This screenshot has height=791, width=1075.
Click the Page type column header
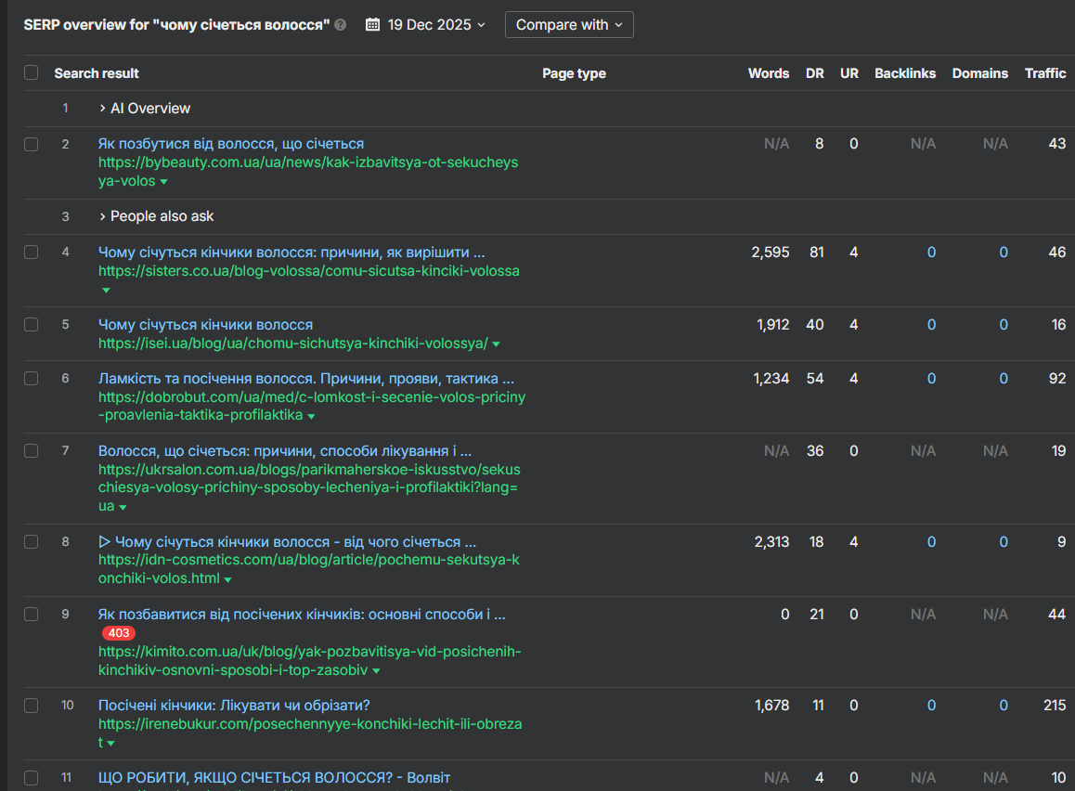coord(574,73)
